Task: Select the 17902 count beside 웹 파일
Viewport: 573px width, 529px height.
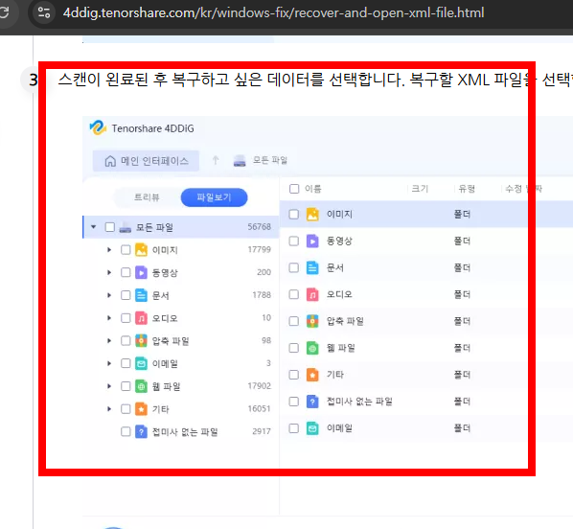Action: pos(259,386)
